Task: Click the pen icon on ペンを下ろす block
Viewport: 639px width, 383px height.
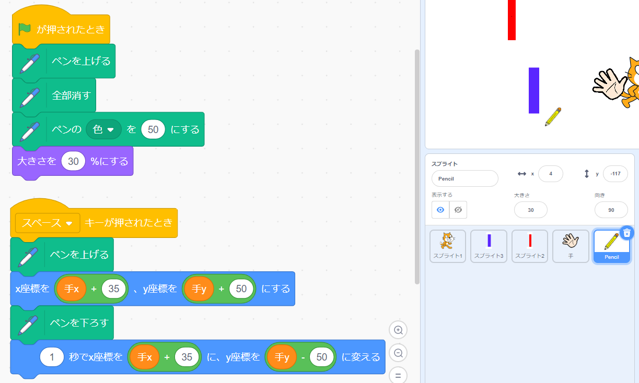Action: click(x=28, y=323)
